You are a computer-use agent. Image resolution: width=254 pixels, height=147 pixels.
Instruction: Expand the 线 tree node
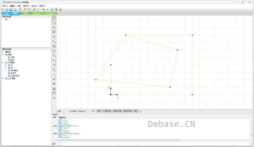[6, 68]
